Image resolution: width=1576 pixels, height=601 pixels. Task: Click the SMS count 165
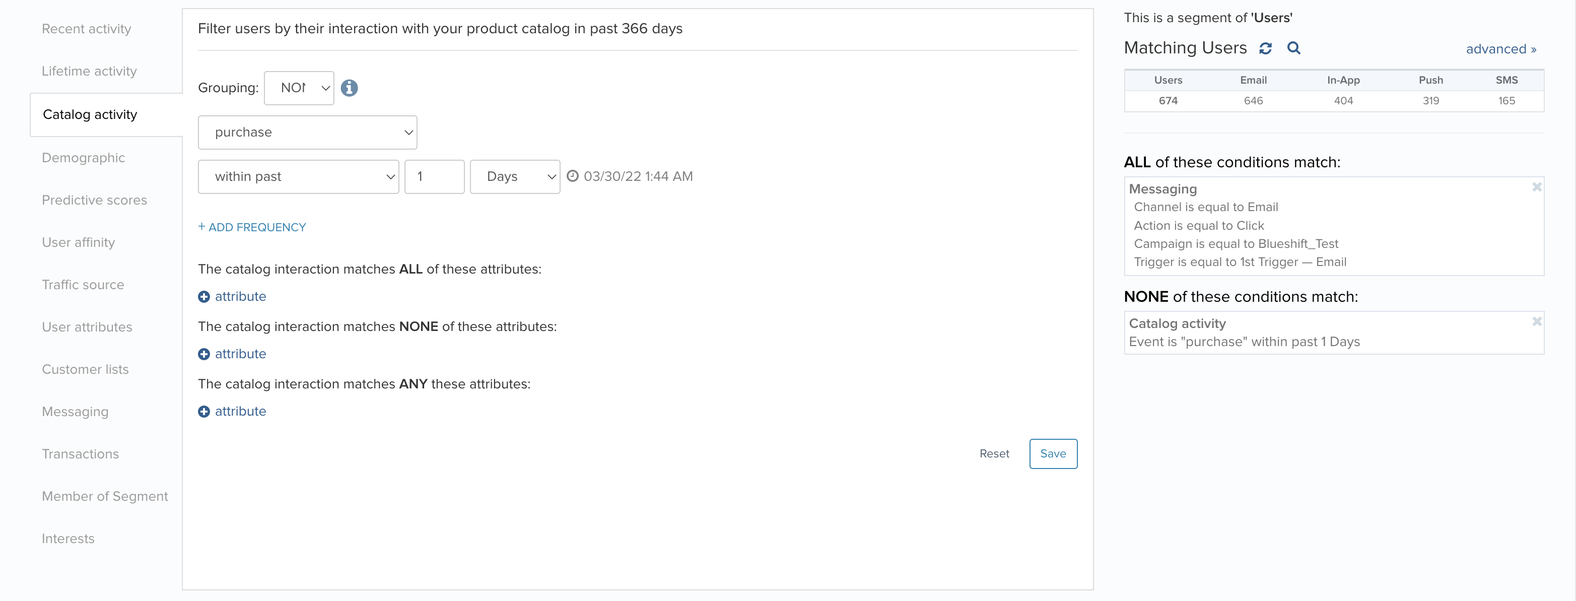click(x=1506, y=100)
